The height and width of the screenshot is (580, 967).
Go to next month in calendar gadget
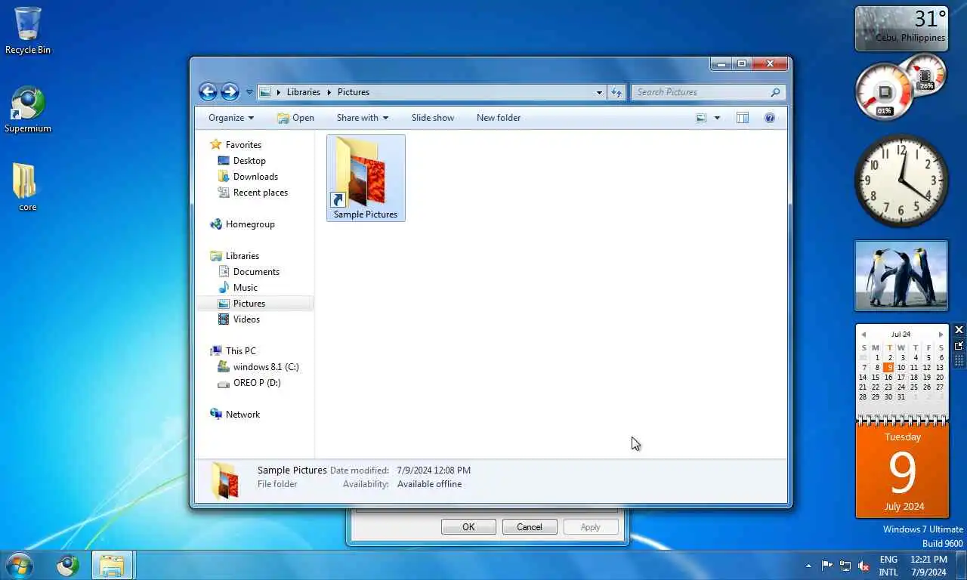click(941, 334)
